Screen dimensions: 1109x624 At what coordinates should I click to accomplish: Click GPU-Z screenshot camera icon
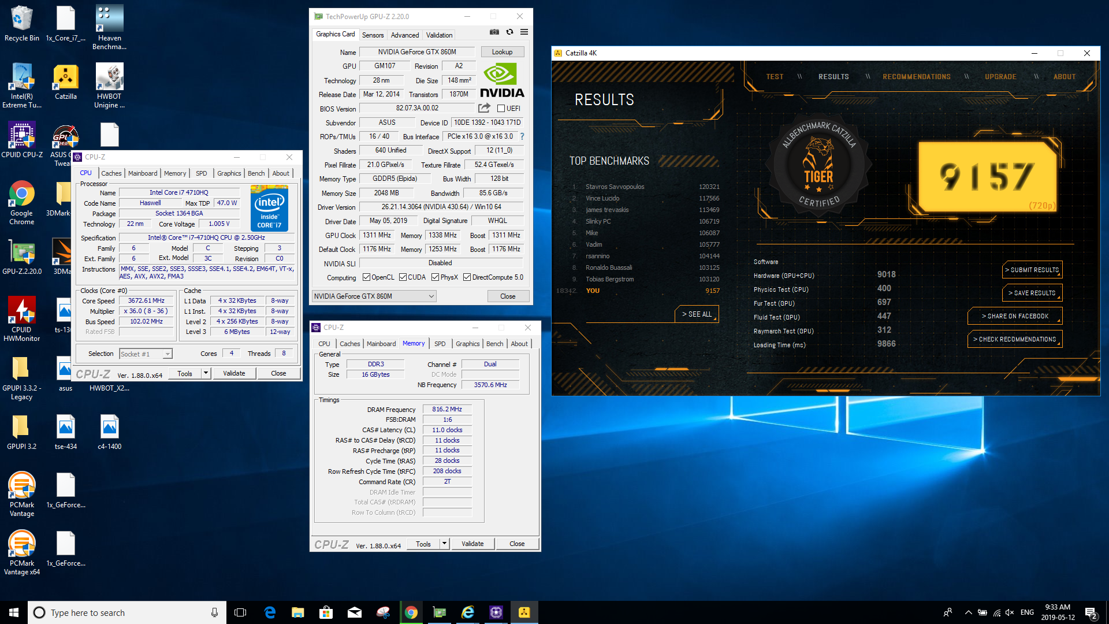pyautogui.click(x=494, y=32)
